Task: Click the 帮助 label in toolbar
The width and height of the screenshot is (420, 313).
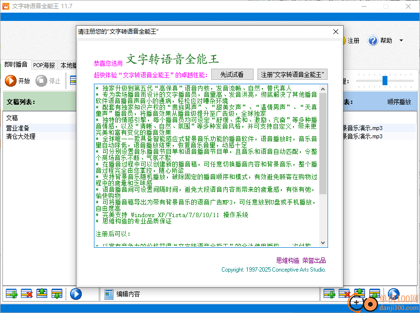Action: [x=386, y=40]
